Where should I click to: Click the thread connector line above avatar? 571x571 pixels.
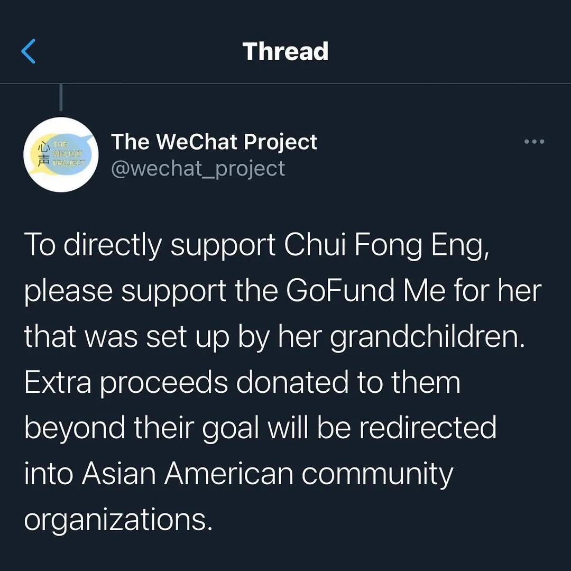(61, 98)
